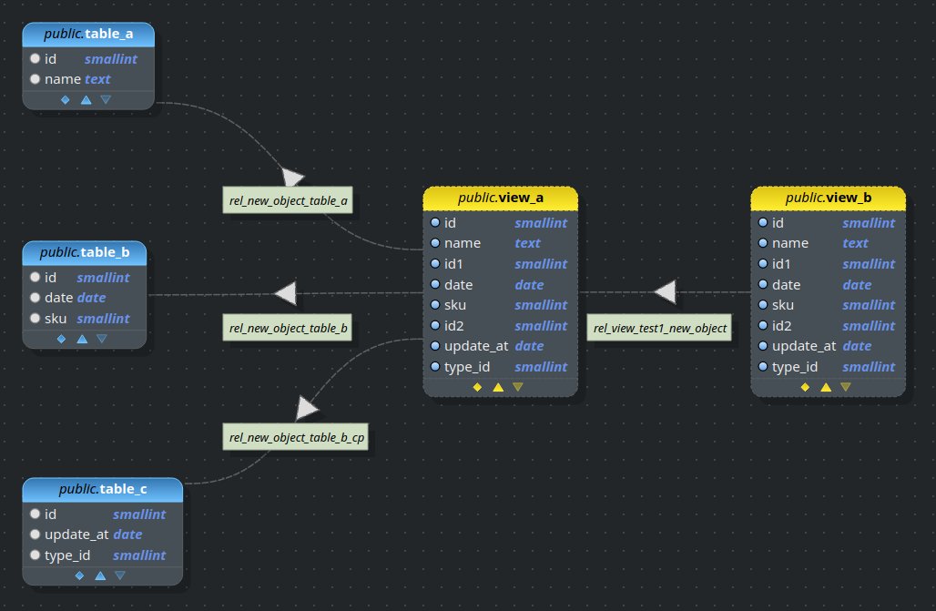
Task: Click the yellow up-triangle icon under view_b
Action: click(825, 386)
